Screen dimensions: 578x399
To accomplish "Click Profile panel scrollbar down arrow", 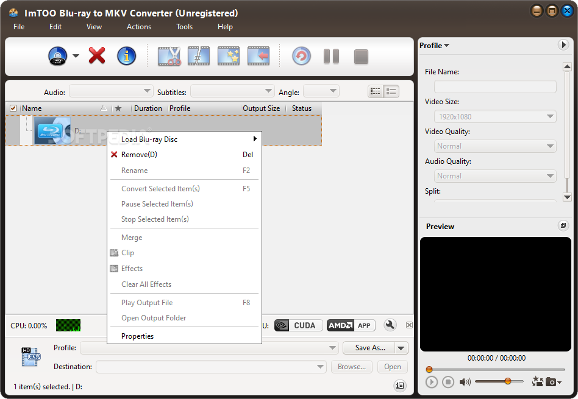I will pyautogui.click(x=567, y=197).
